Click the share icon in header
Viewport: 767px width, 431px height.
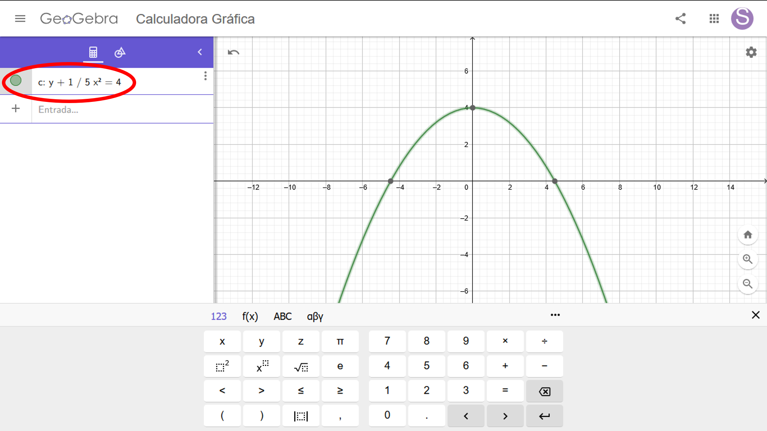point(680,18)
